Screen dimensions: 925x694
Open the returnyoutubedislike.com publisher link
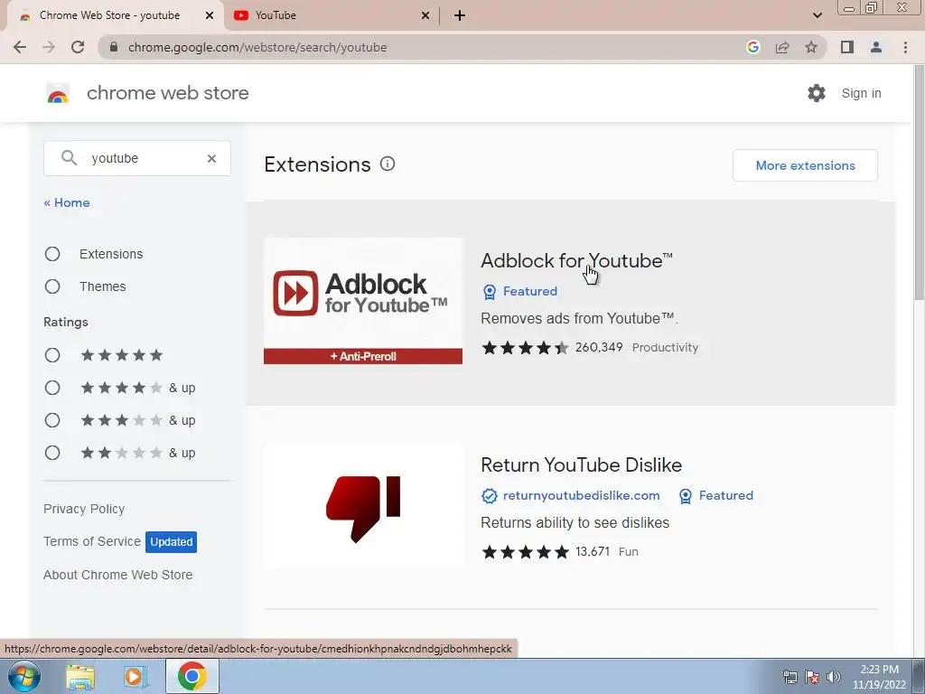click(581, 496)
